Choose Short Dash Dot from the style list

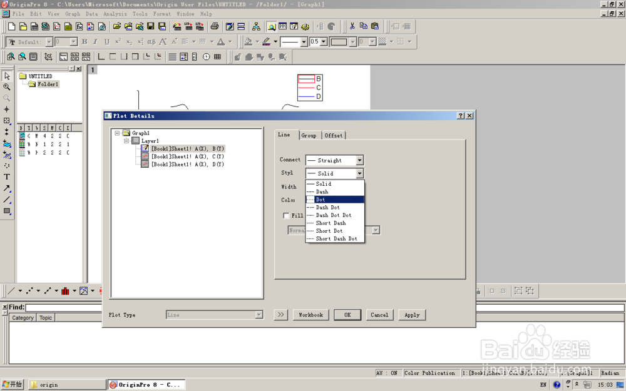click(x=335, y=238)
